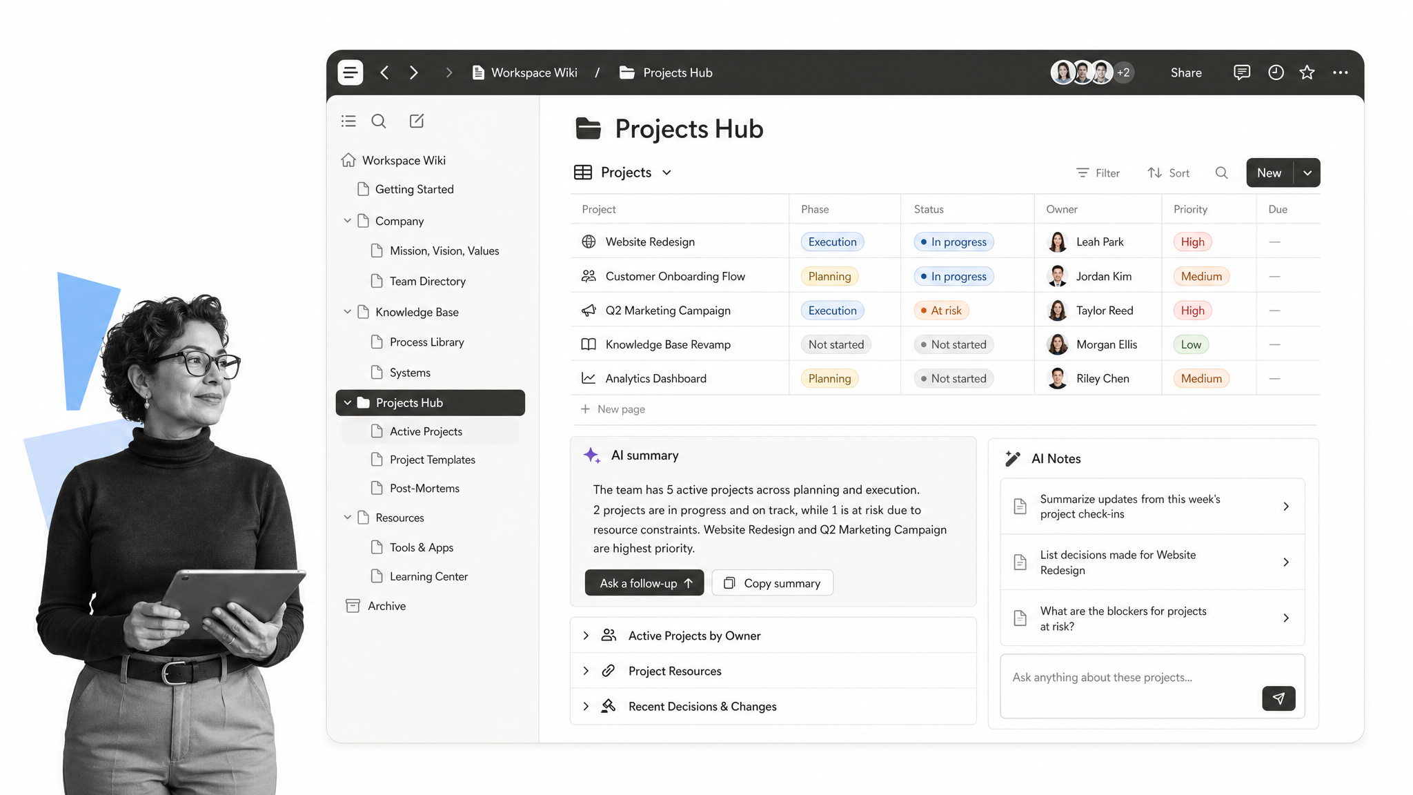Image resolution: width=1413 pixels, height=795 pixels.
Task: Open the New button dropdown arrow
Action: click(x=1307, y=173)
